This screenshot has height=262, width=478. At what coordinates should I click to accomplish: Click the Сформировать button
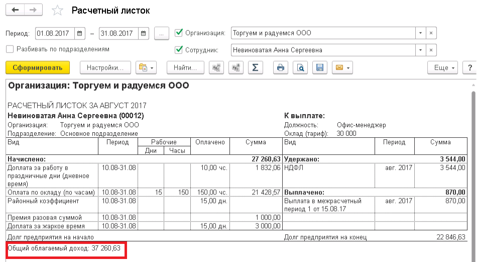38,68
